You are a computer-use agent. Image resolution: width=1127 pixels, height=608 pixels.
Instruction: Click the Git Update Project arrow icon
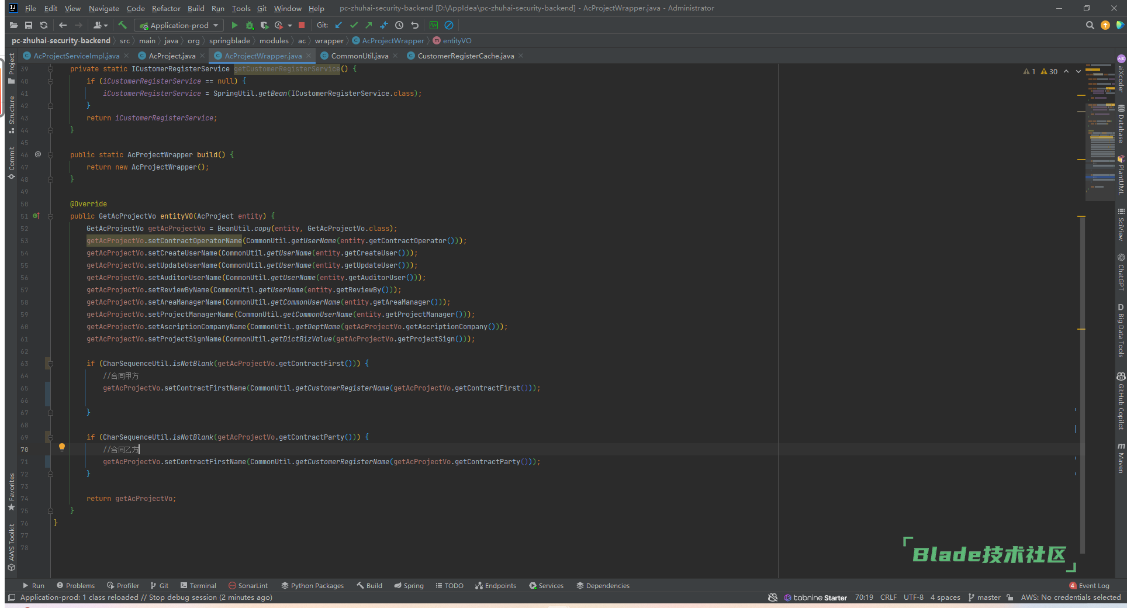(x=338, y=25)
